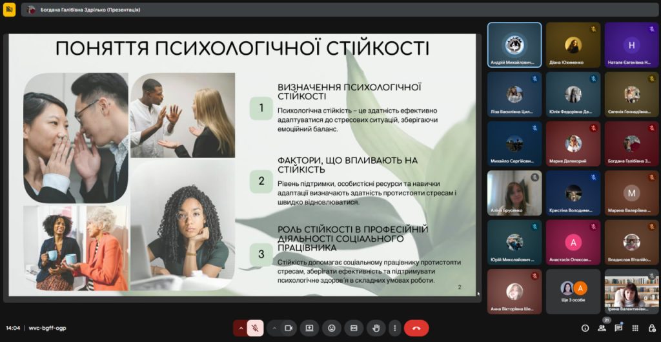Turn on captions
This screenshot has width=661, height=342.
(354, 328)
